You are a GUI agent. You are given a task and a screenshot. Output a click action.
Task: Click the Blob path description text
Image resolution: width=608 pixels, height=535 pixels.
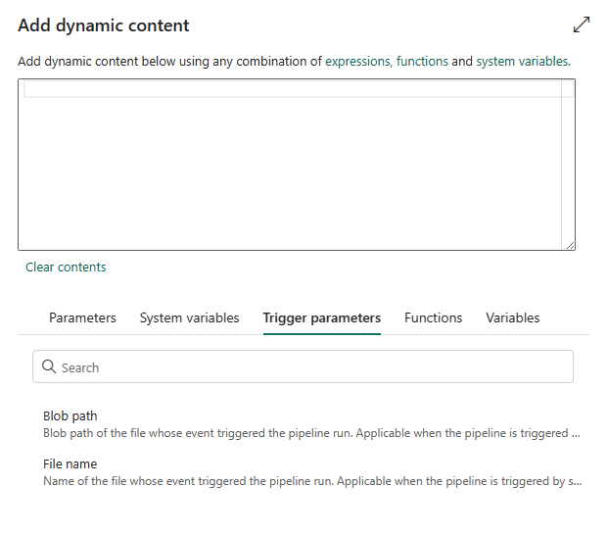point(311,433)
